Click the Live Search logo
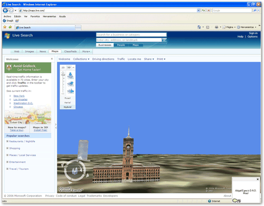Image resolution: width=264 pixels, height=206 pixels. coord(18,35)
